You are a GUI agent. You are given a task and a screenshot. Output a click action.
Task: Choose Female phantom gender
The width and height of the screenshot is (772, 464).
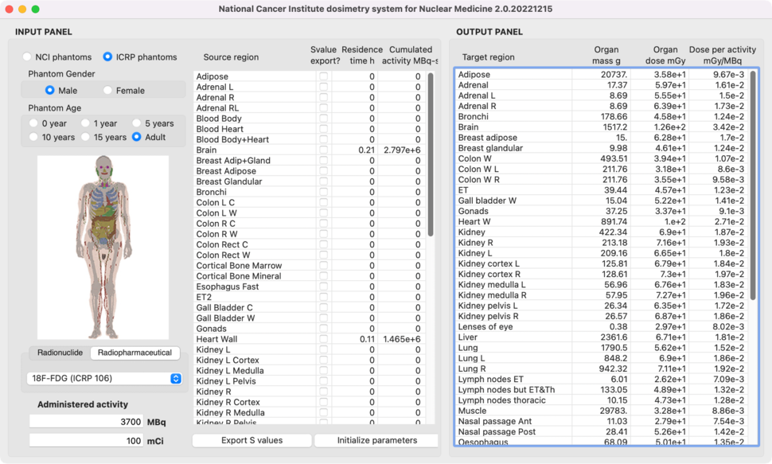[x=107, y=90]
